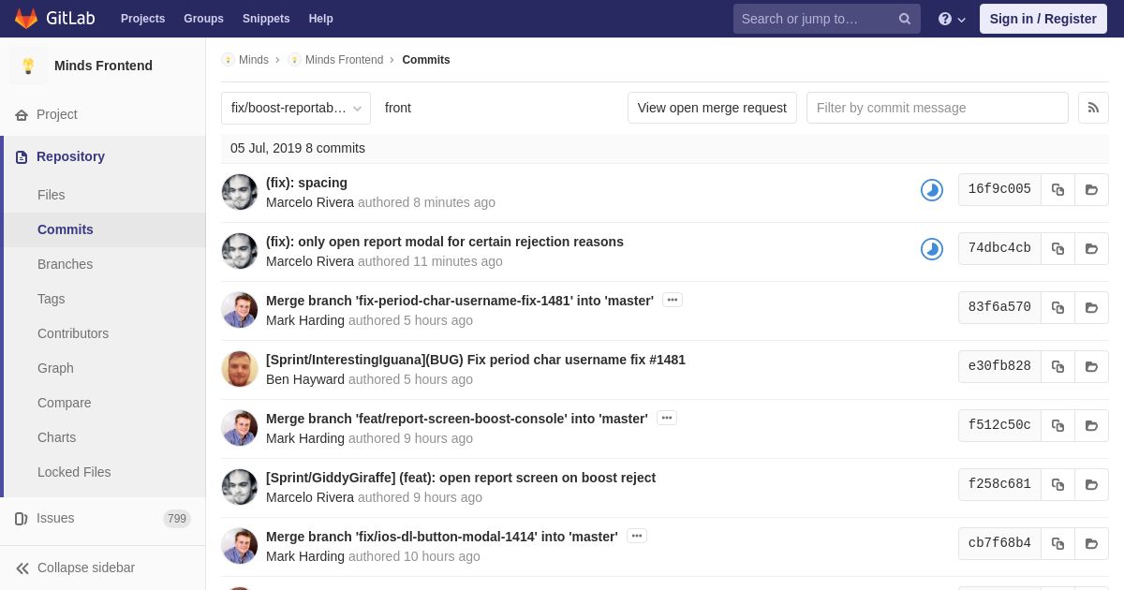Open the Groups menu in top navigation
1124x590 pixels.
tap(203, 19)
